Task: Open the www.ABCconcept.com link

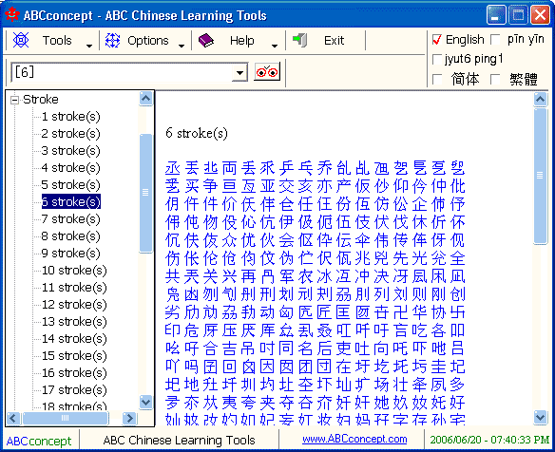Action: click(x=354, y=439)
